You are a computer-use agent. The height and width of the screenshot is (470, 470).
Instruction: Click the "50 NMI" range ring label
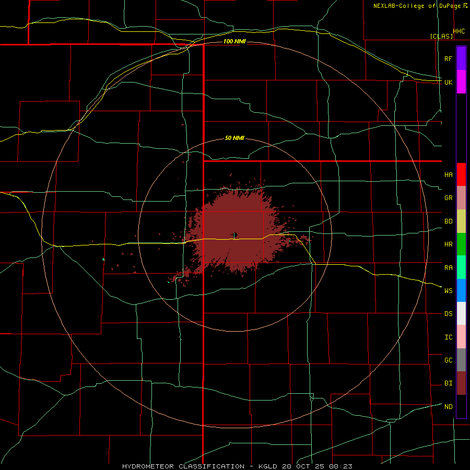point(234,138)
